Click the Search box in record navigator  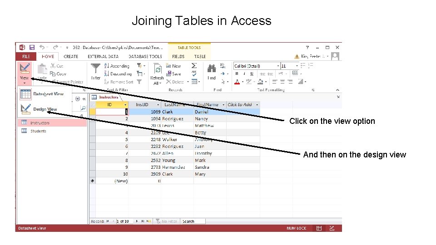tap(193, 221)
